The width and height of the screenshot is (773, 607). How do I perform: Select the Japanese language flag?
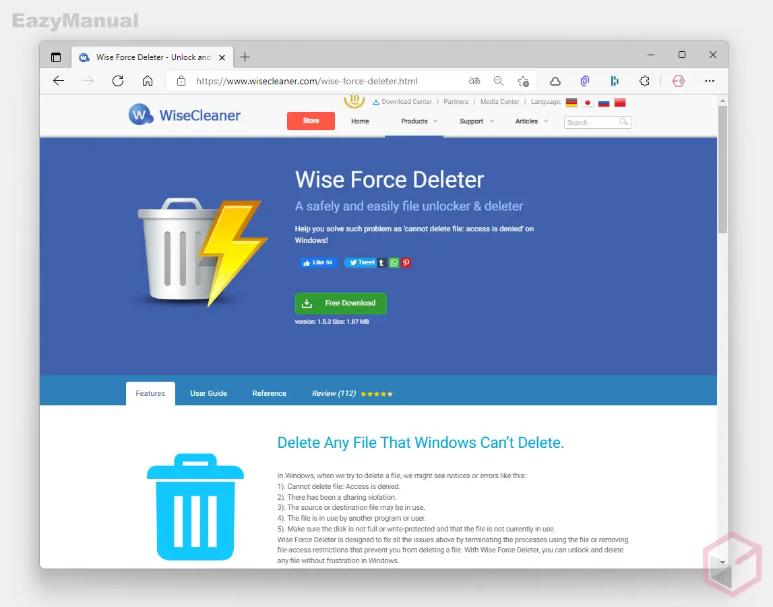click(587, 102)
